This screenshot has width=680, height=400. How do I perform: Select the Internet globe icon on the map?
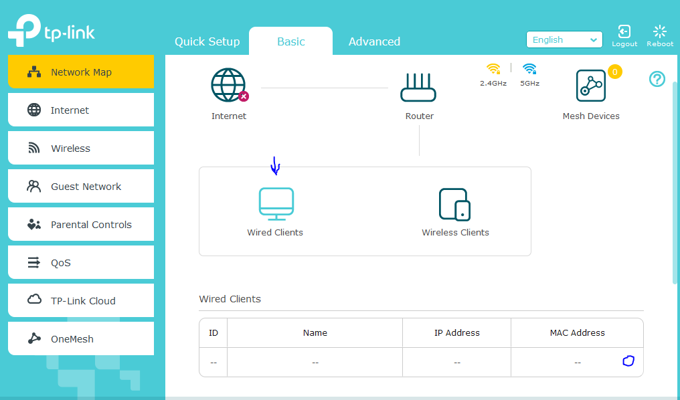pyautogui.click(x=228, y=85)
